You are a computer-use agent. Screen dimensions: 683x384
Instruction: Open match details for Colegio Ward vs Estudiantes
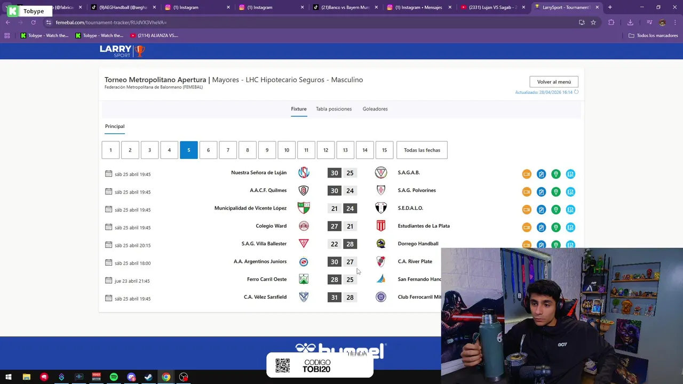(570, 227)
